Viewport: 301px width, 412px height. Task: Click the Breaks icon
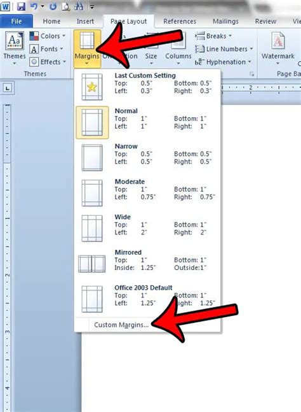(200, 36)
